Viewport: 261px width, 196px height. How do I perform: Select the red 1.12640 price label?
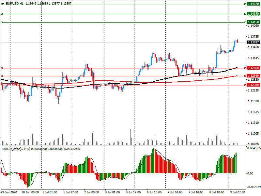(253, 76)
